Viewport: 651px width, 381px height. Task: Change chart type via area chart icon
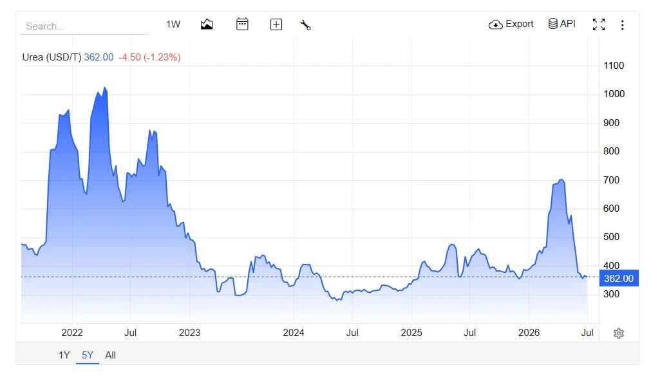207,24
